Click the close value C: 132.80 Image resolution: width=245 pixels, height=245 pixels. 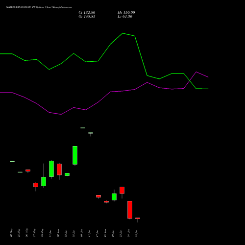(87, 13)
